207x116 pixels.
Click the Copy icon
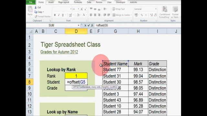point(36,12)
